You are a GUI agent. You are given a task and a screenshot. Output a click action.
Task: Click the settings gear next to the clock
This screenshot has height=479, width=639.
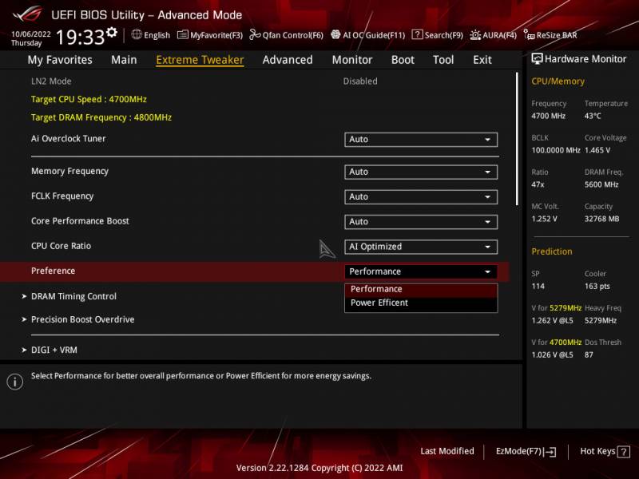[112, 32]
